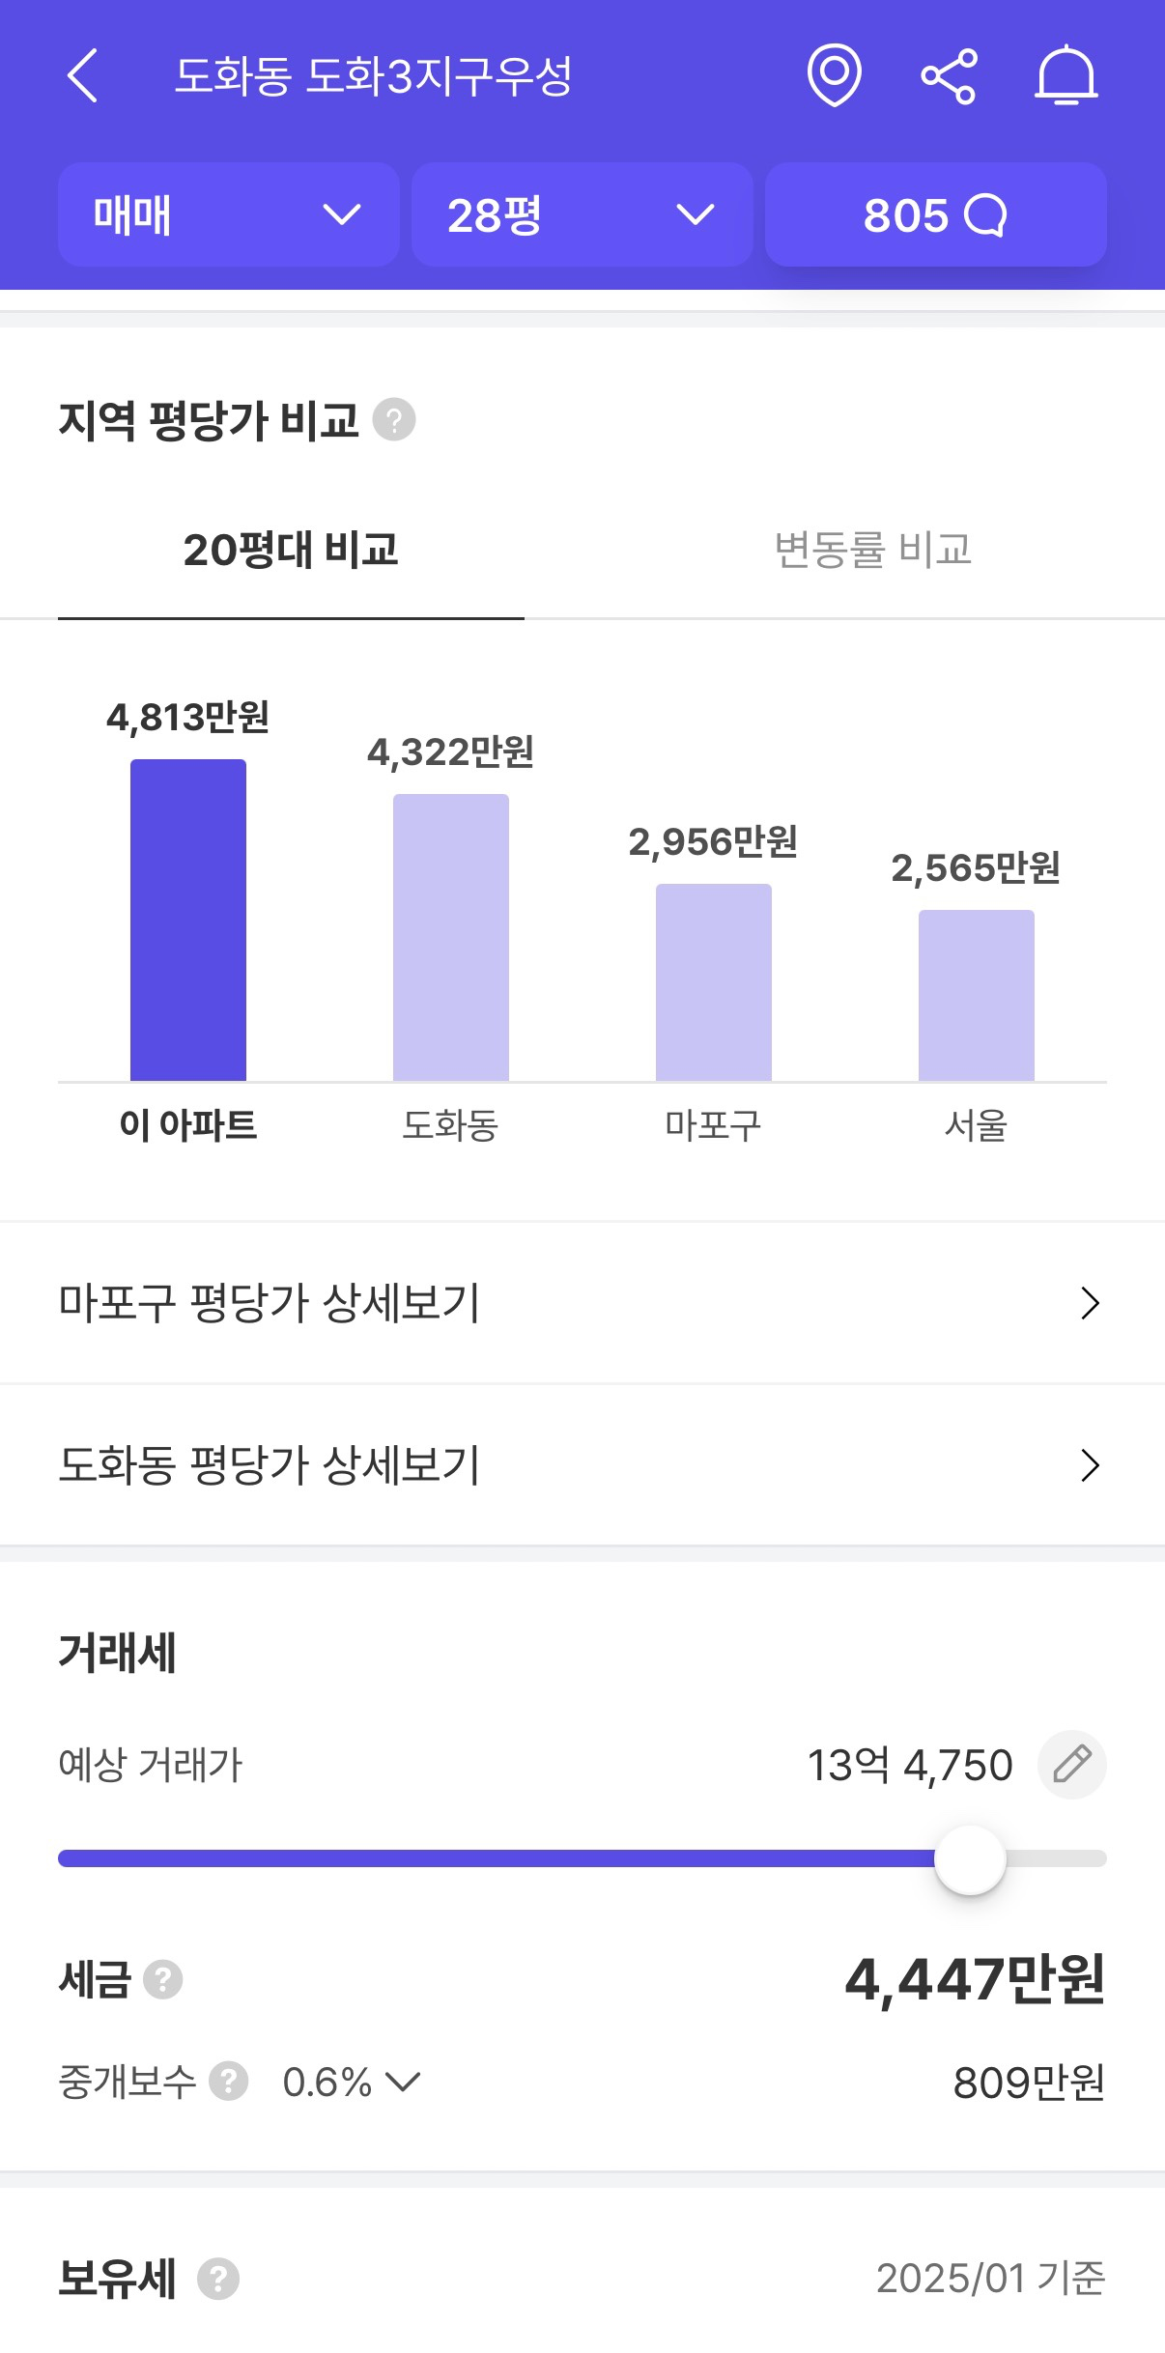Screen dimensions: 1165x2353
Task: Open 도화동 평당가 상세보기 link
Action: coord(582,1465)
